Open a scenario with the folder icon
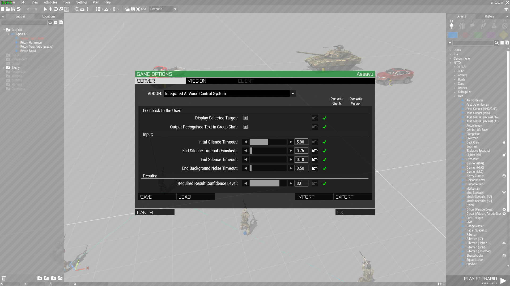 (8, 9)
